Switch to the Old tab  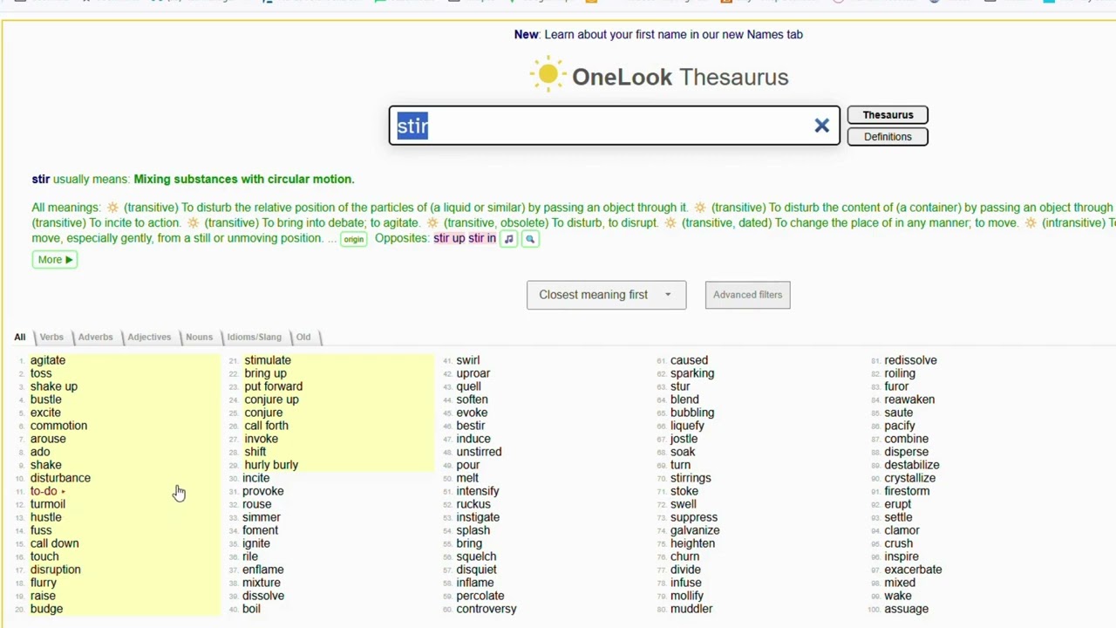303,337
